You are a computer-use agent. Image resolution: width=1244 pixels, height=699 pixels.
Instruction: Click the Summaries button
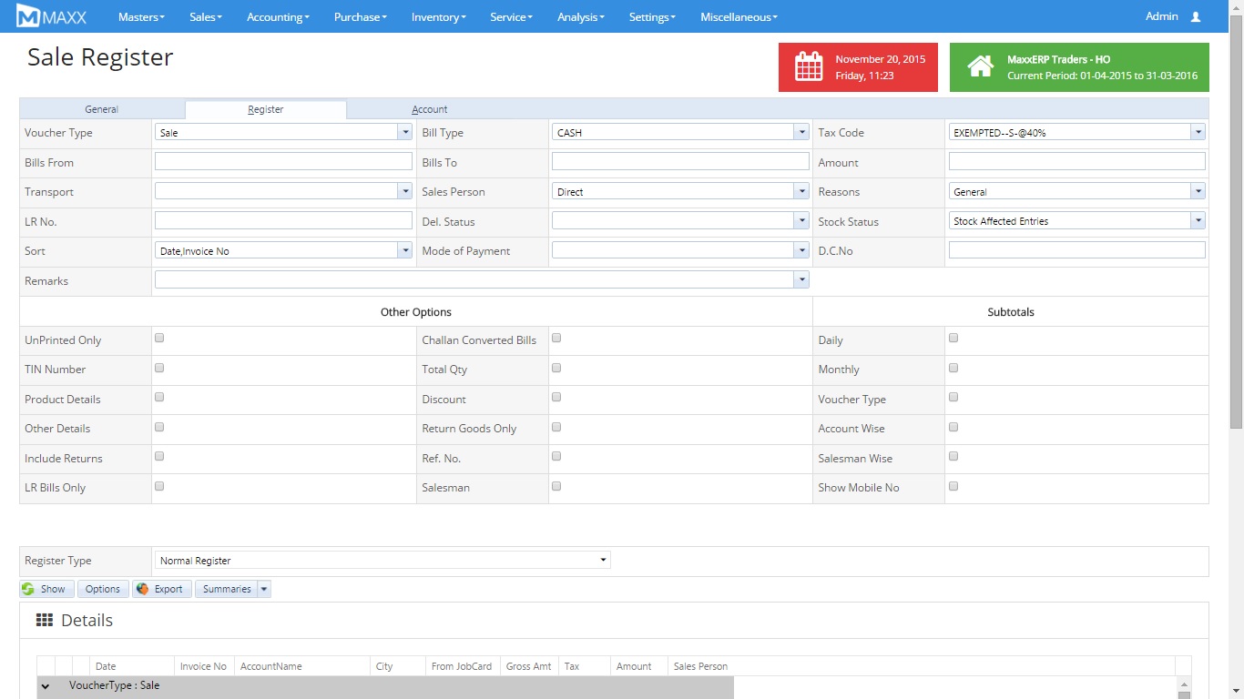coord(227,589)
